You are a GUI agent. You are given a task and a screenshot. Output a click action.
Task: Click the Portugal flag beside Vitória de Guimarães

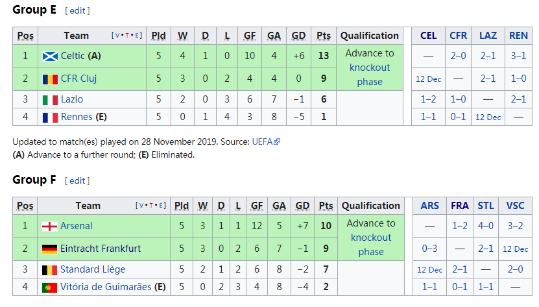pyautogui.click(x=50, y=287)
